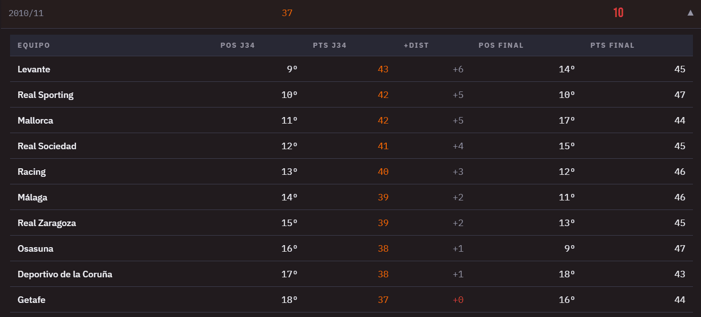701x317 pixels.
Task: Click Real Sporting's 10º J34 position
Action: (x=290, y=95)
